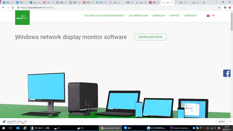Open Task View in the taskbar
Viewport: 233px width, 131px height.
10,128
